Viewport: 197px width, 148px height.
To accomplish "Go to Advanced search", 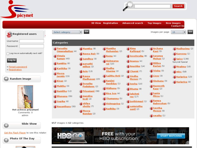I will 133,23.
